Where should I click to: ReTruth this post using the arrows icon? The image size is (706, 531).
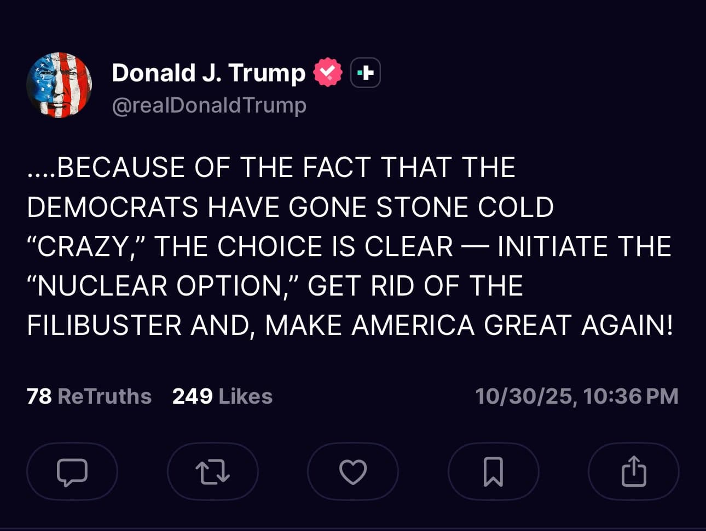click(x=212, y=471)
